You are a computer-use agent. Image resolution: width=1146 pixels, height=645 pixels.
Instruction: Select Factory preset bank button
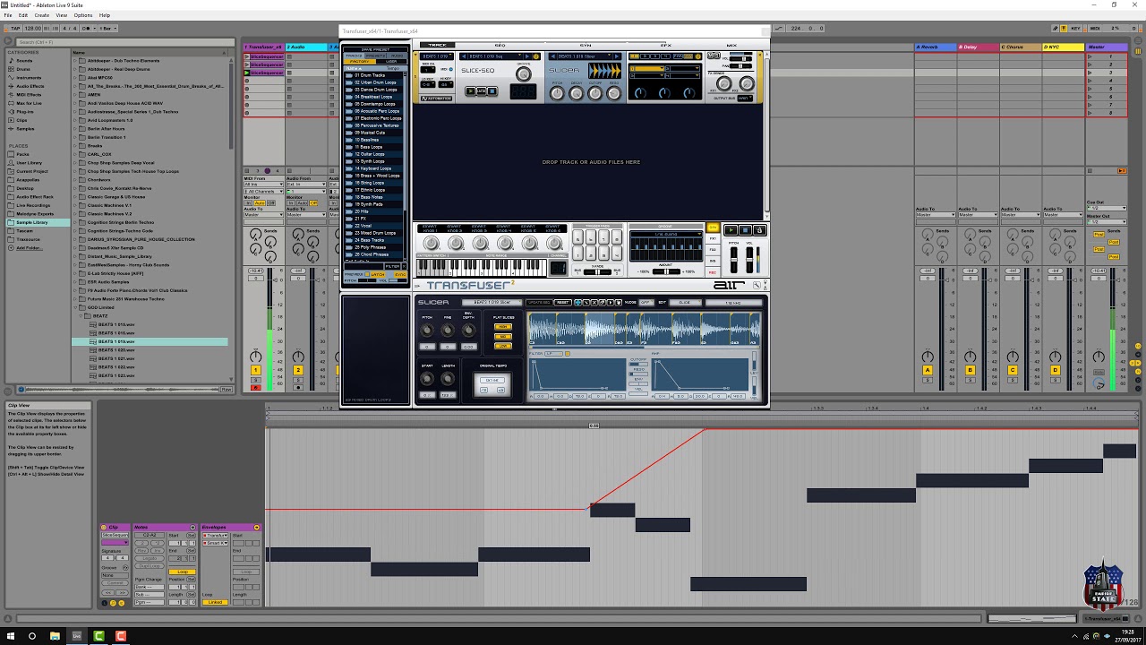coord(359,62)
